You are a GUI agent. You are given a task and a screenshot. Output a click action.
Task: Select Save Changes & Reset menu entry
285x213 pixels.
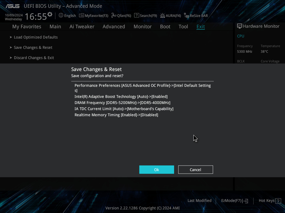33,47
